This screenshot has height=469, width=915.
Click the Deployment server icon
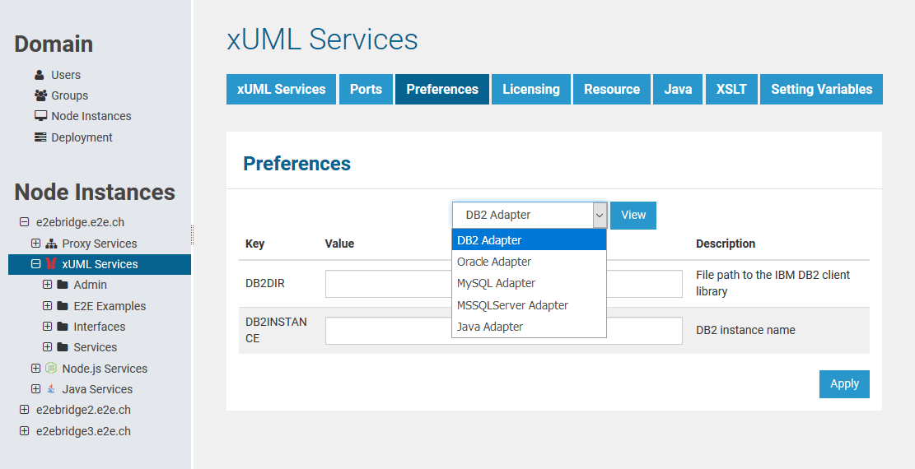(x=40, y=137)
